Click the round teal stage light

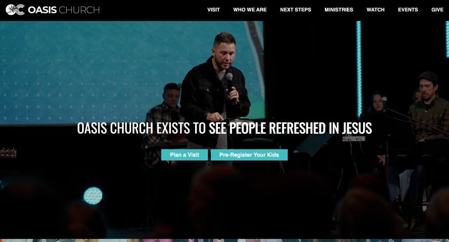[x=93, y=196]
